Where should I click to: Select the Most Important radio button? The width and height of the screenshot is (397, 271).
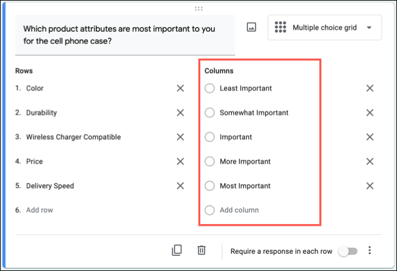(x=209, y=186)
